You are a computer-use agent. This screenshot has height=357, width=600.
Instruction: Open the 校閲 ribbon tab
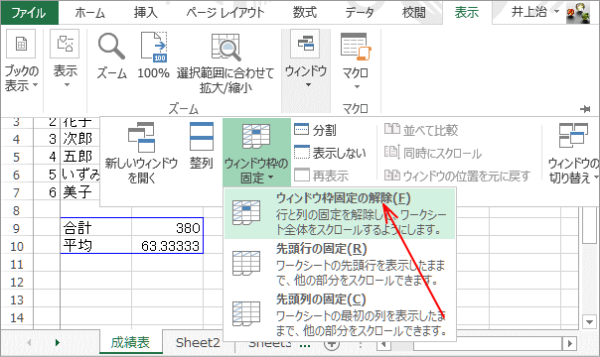(x=413, y=13)
